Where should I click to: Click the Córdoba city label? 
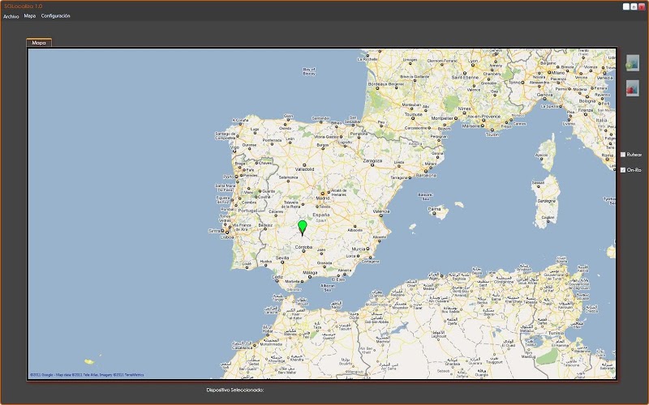(303, 247)
